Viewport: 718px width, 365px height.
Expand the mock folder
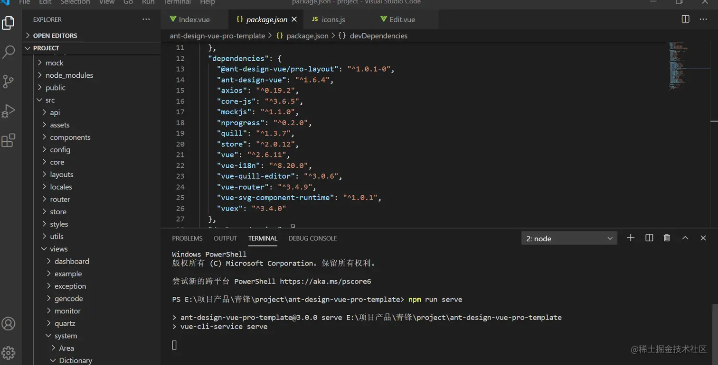92,63
